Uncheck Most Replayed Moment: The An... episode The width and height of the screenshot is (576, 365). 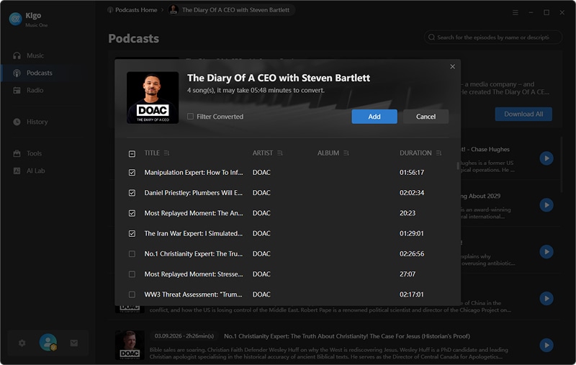tap(132, 213)
